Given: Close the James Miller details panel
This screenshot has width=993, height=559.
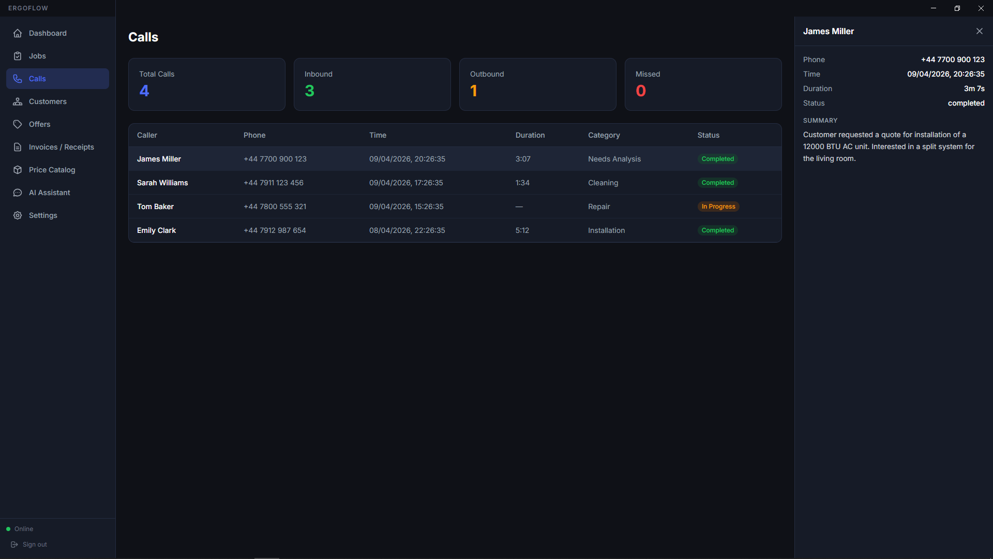Looking at the screenshot, I should coord(979,31).
